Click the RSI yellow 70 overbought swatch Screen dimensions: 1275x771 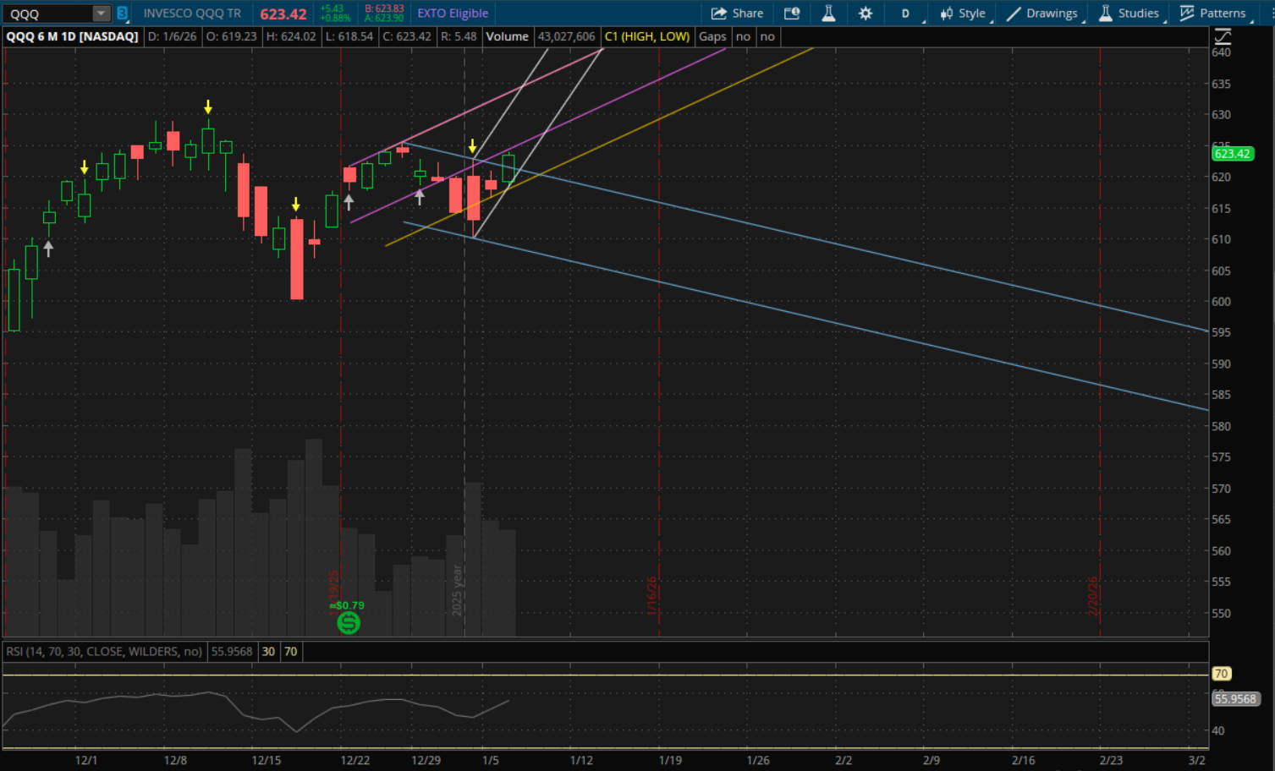(x=290, y=652)
